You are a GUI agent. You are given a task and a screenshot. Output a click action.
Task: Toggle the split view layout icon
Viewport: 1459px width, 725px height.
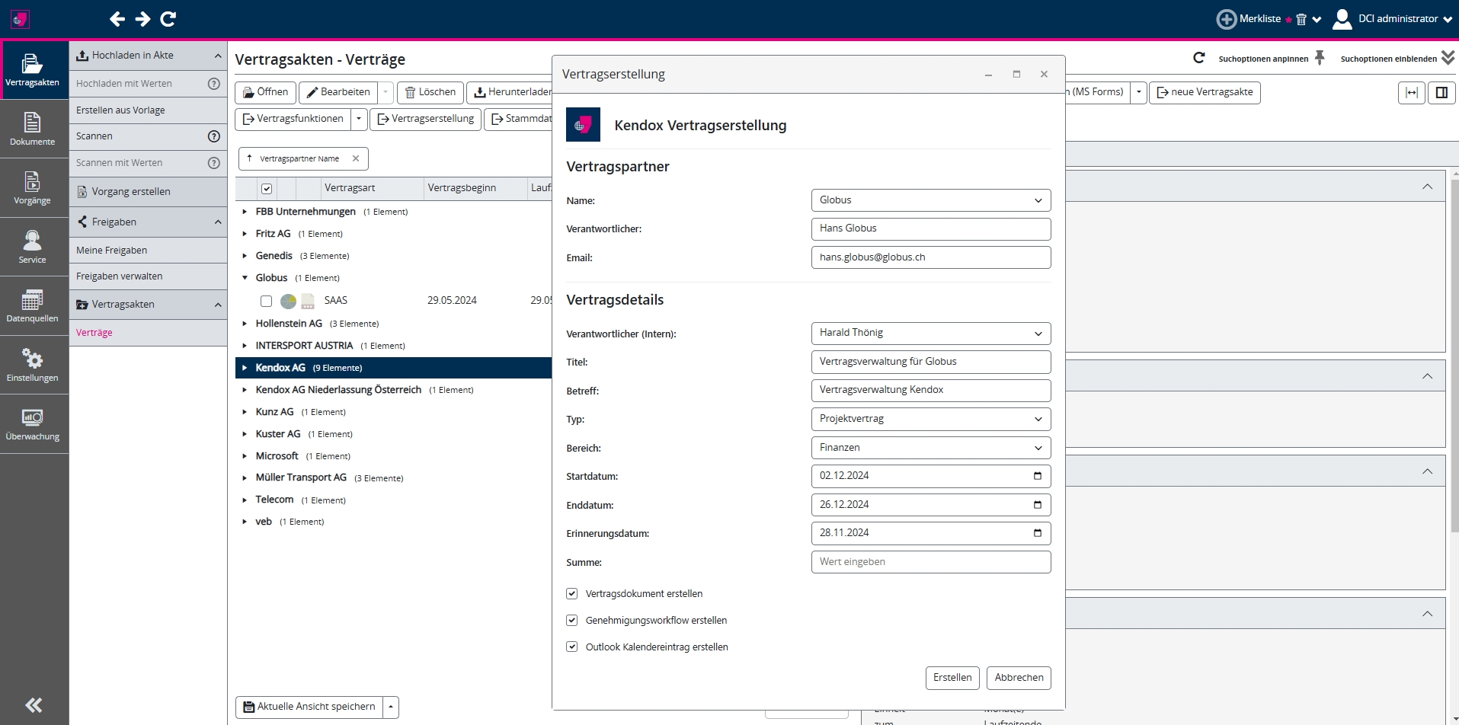(1441, 93)
